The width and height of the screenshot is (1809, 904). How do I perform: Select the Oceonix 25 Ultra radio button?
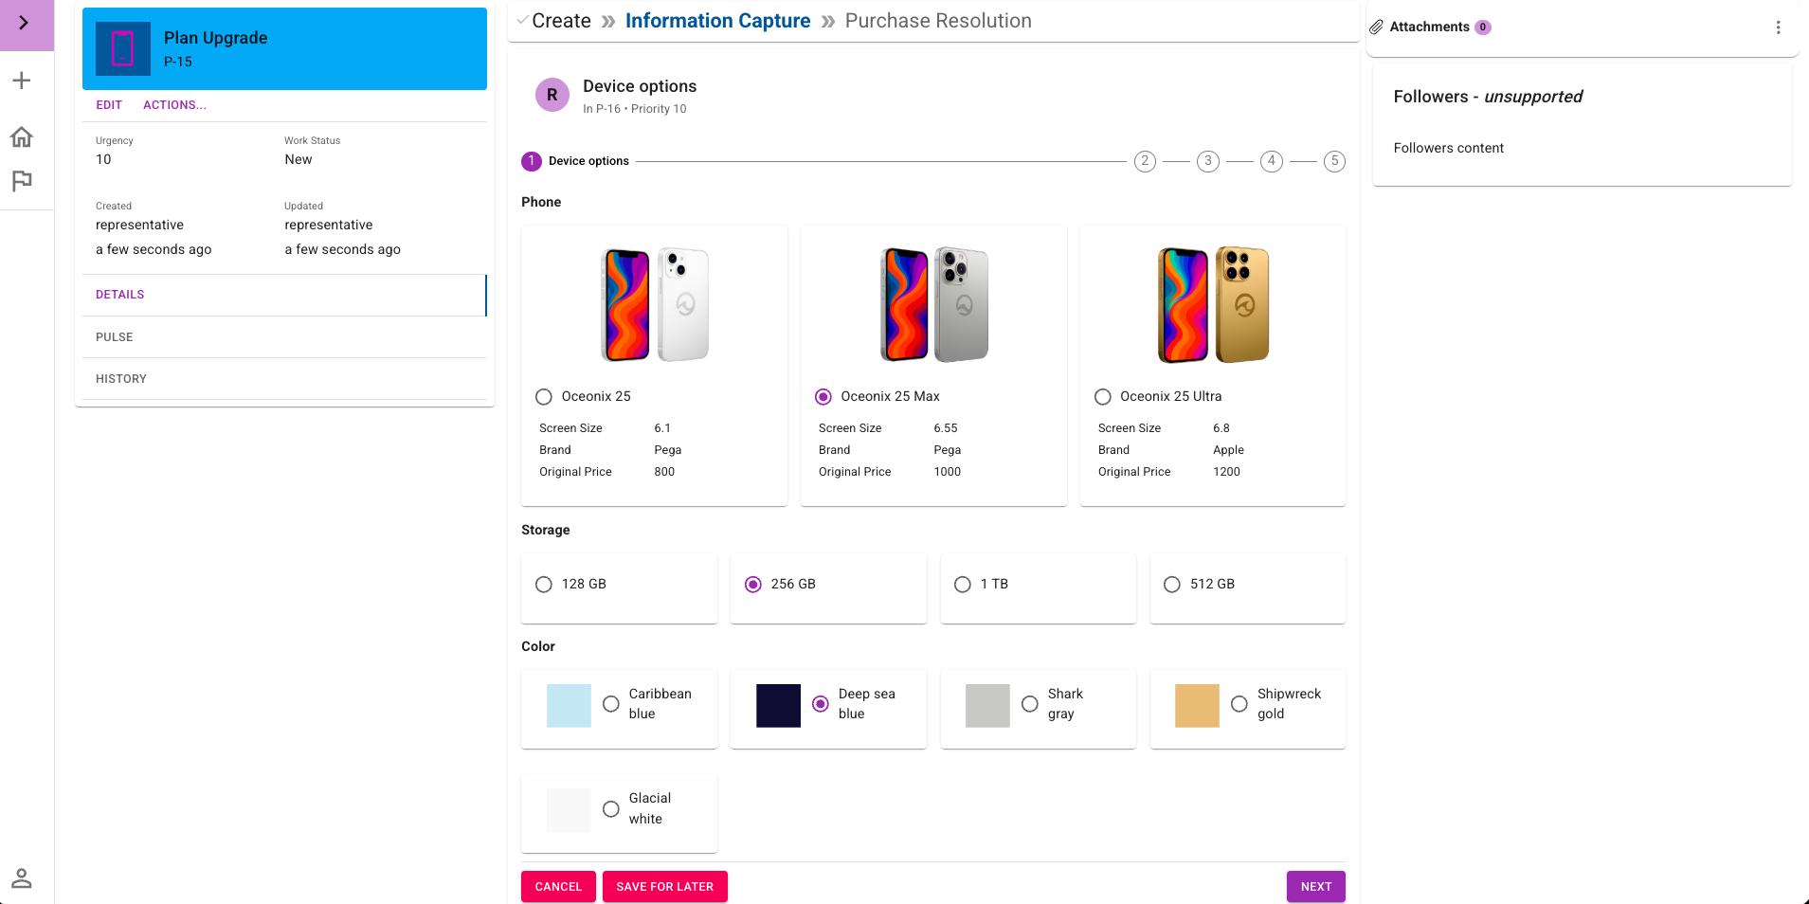click(1103, 397)
